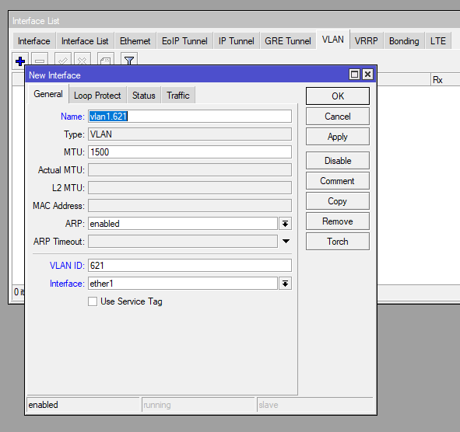This screenshot has height=432, width=460.
Task: Open the IP Tunnel tab
Action: (x=236, y=41)
